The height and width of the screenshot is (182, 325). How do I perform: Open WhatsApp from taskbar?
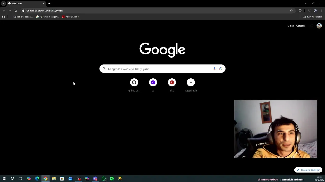pyautogui.click(x=104, y=179)
